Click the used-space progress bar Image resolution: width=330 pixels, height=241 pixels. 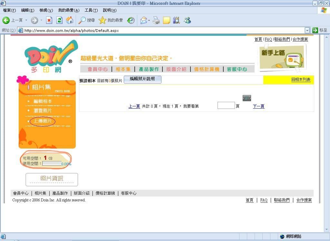(52, 164)
